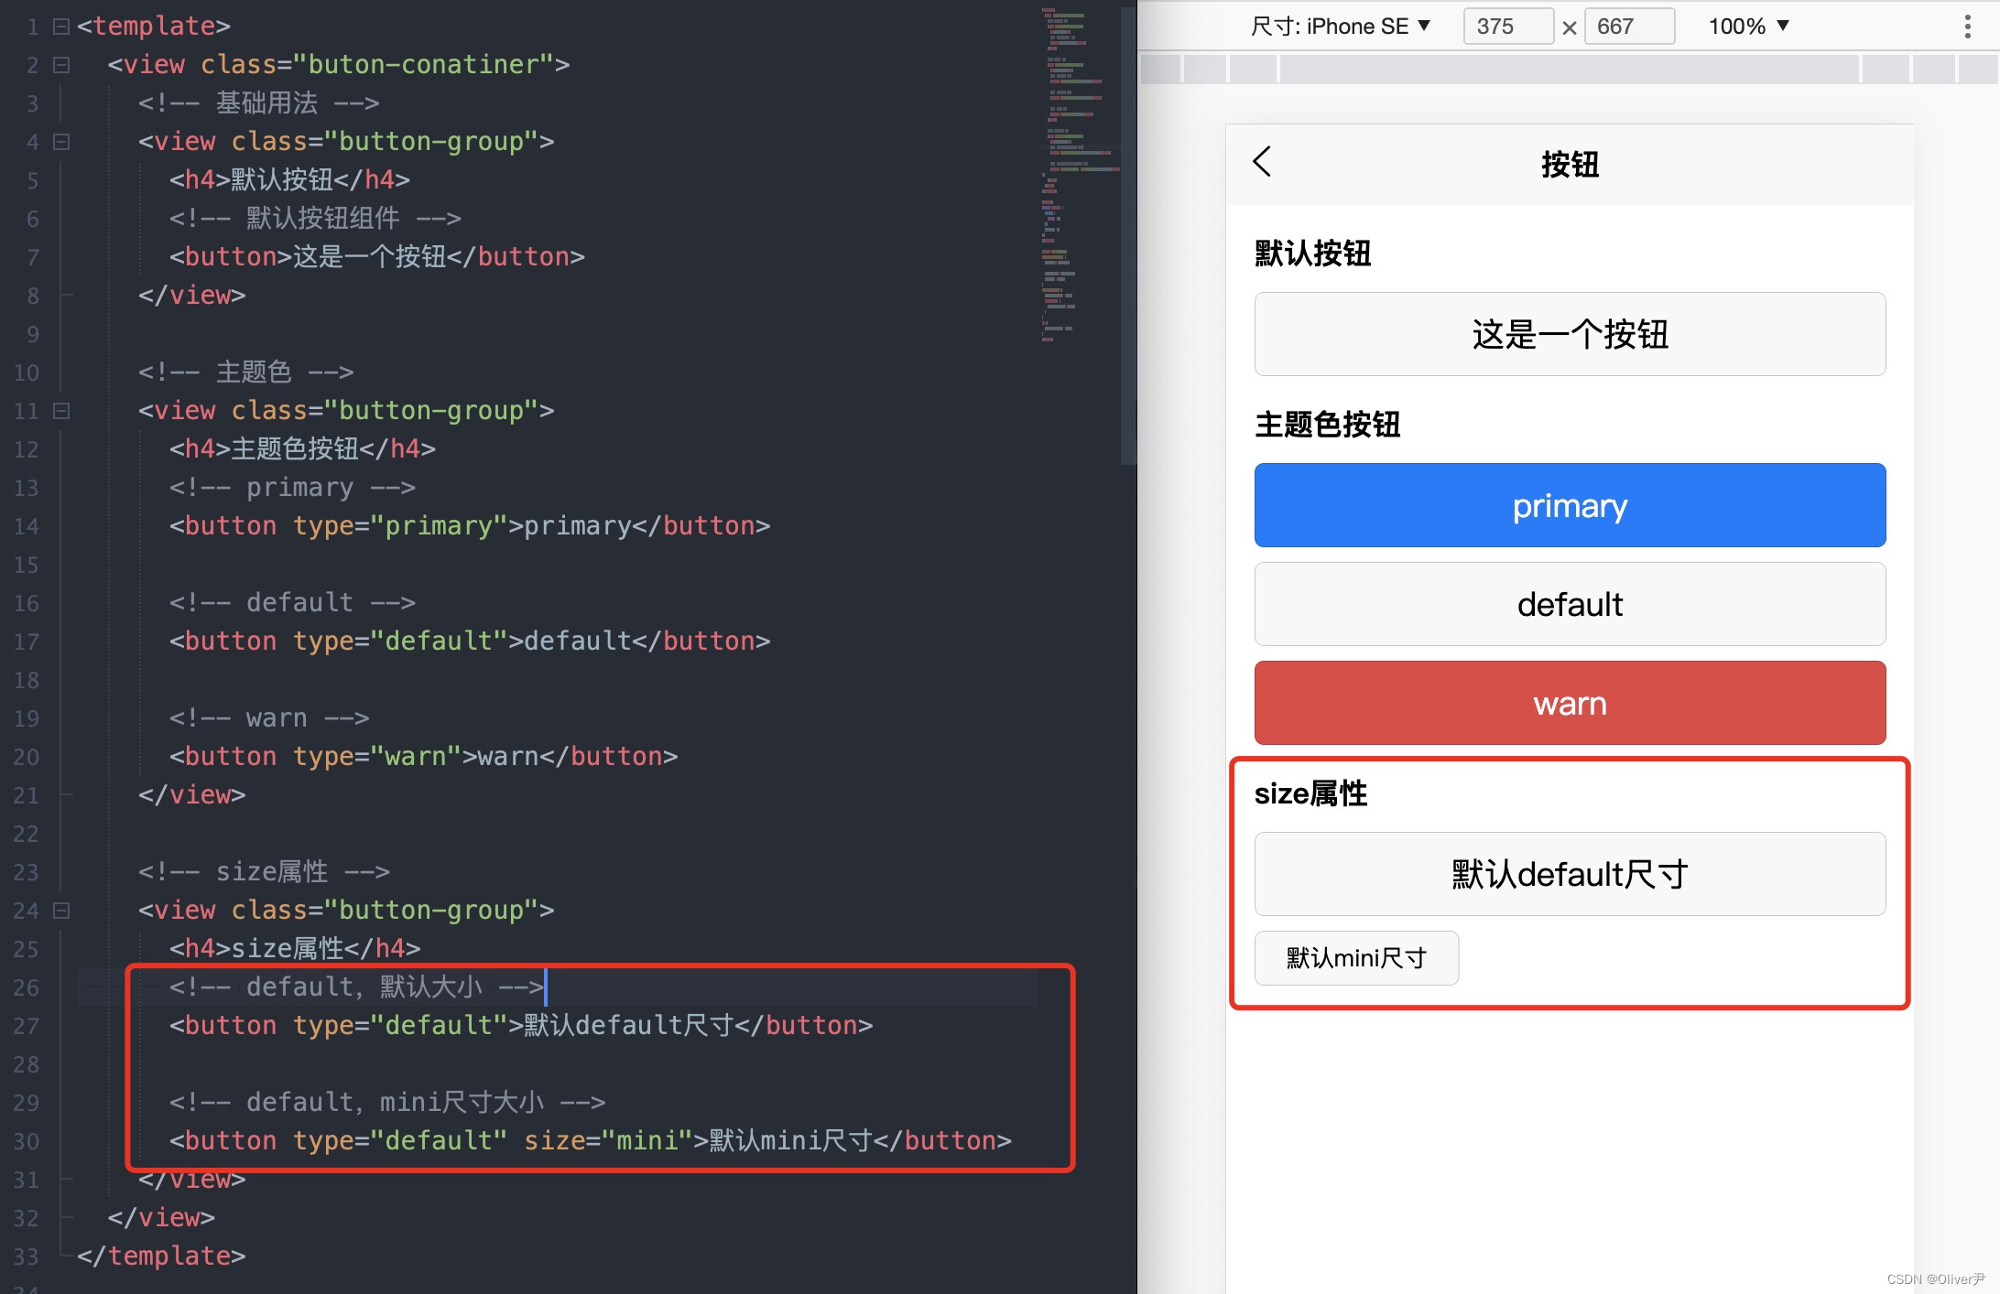Click the <!-- size属性 --> comment on line 23

[x=264, y=871]
